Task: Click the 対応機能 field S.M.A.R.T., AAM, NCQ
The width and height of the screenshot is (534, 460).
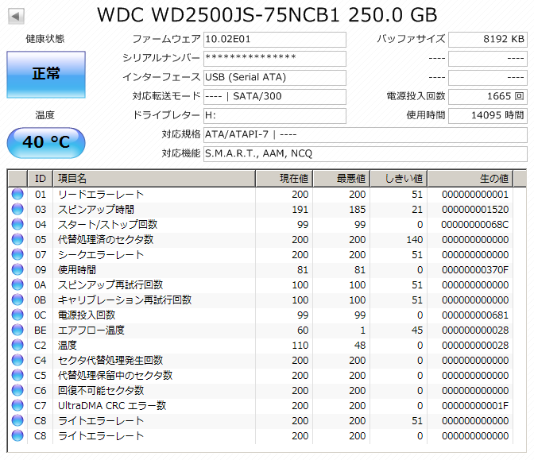Action: point(366,154)
